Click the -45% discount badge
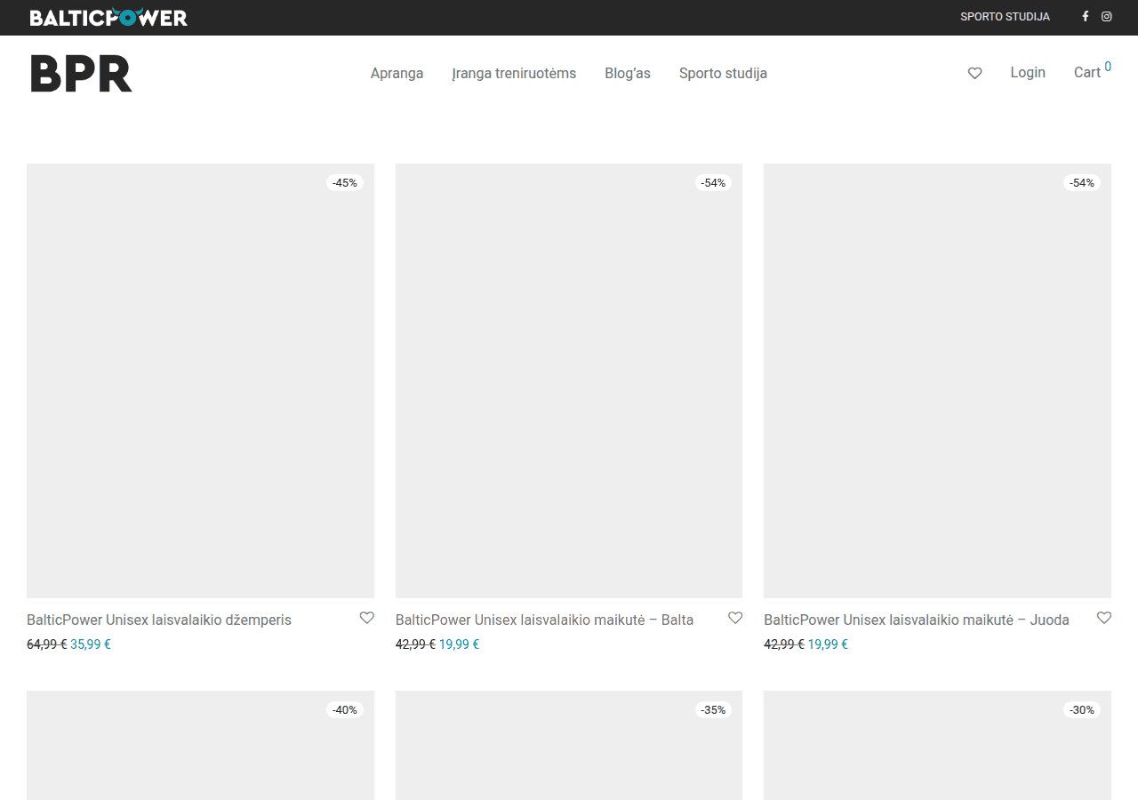 coord(345,183)
